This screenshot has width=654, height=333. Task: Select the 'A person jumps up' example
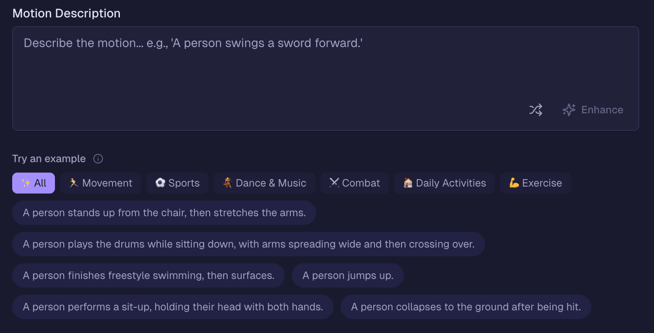[347, 275]
